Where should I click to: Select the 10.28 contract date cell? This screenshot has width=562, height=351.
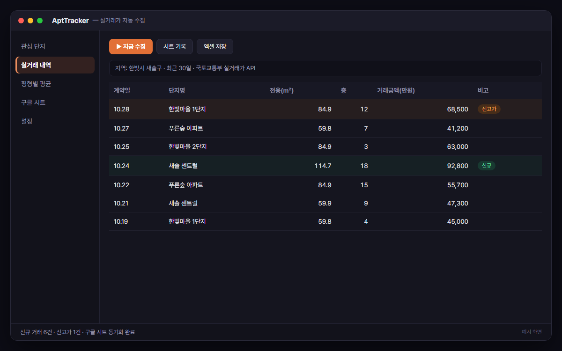point(122,109)
